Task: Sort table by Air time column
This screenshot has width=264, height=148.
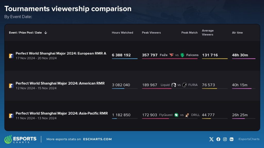Action: pos(237,33)
